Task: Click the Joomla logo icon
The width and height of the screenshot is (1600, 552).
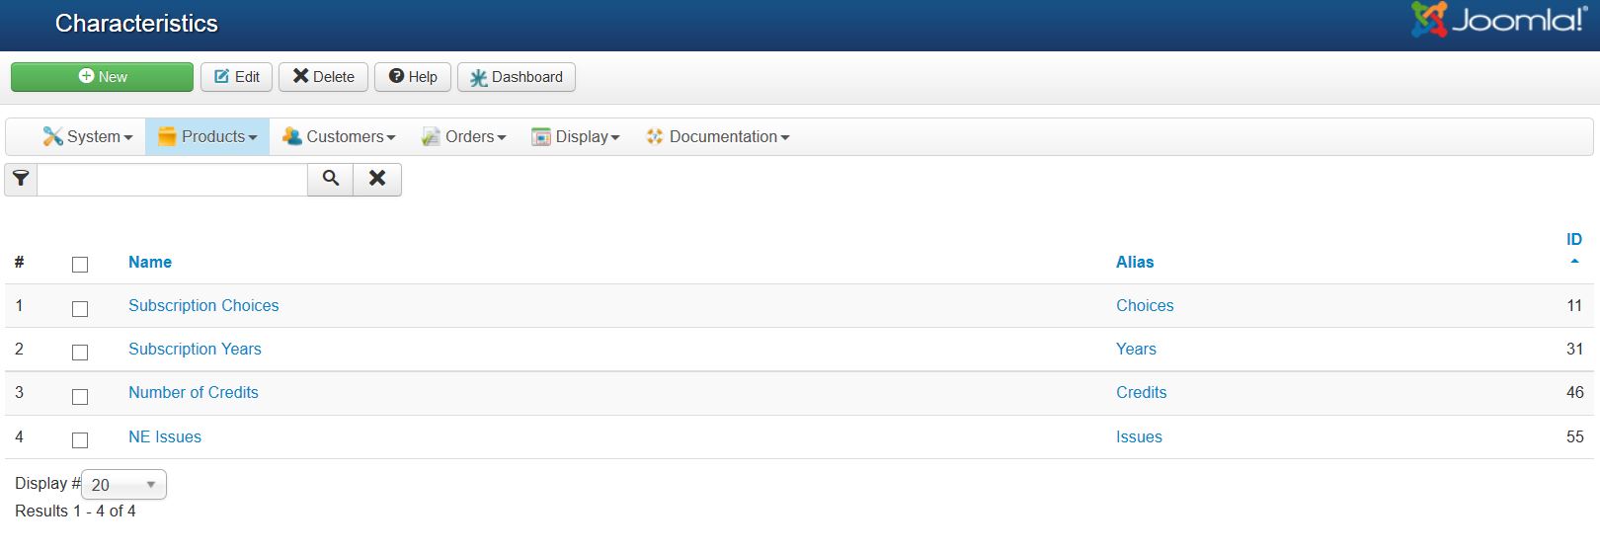Action: click(1428, 20)
